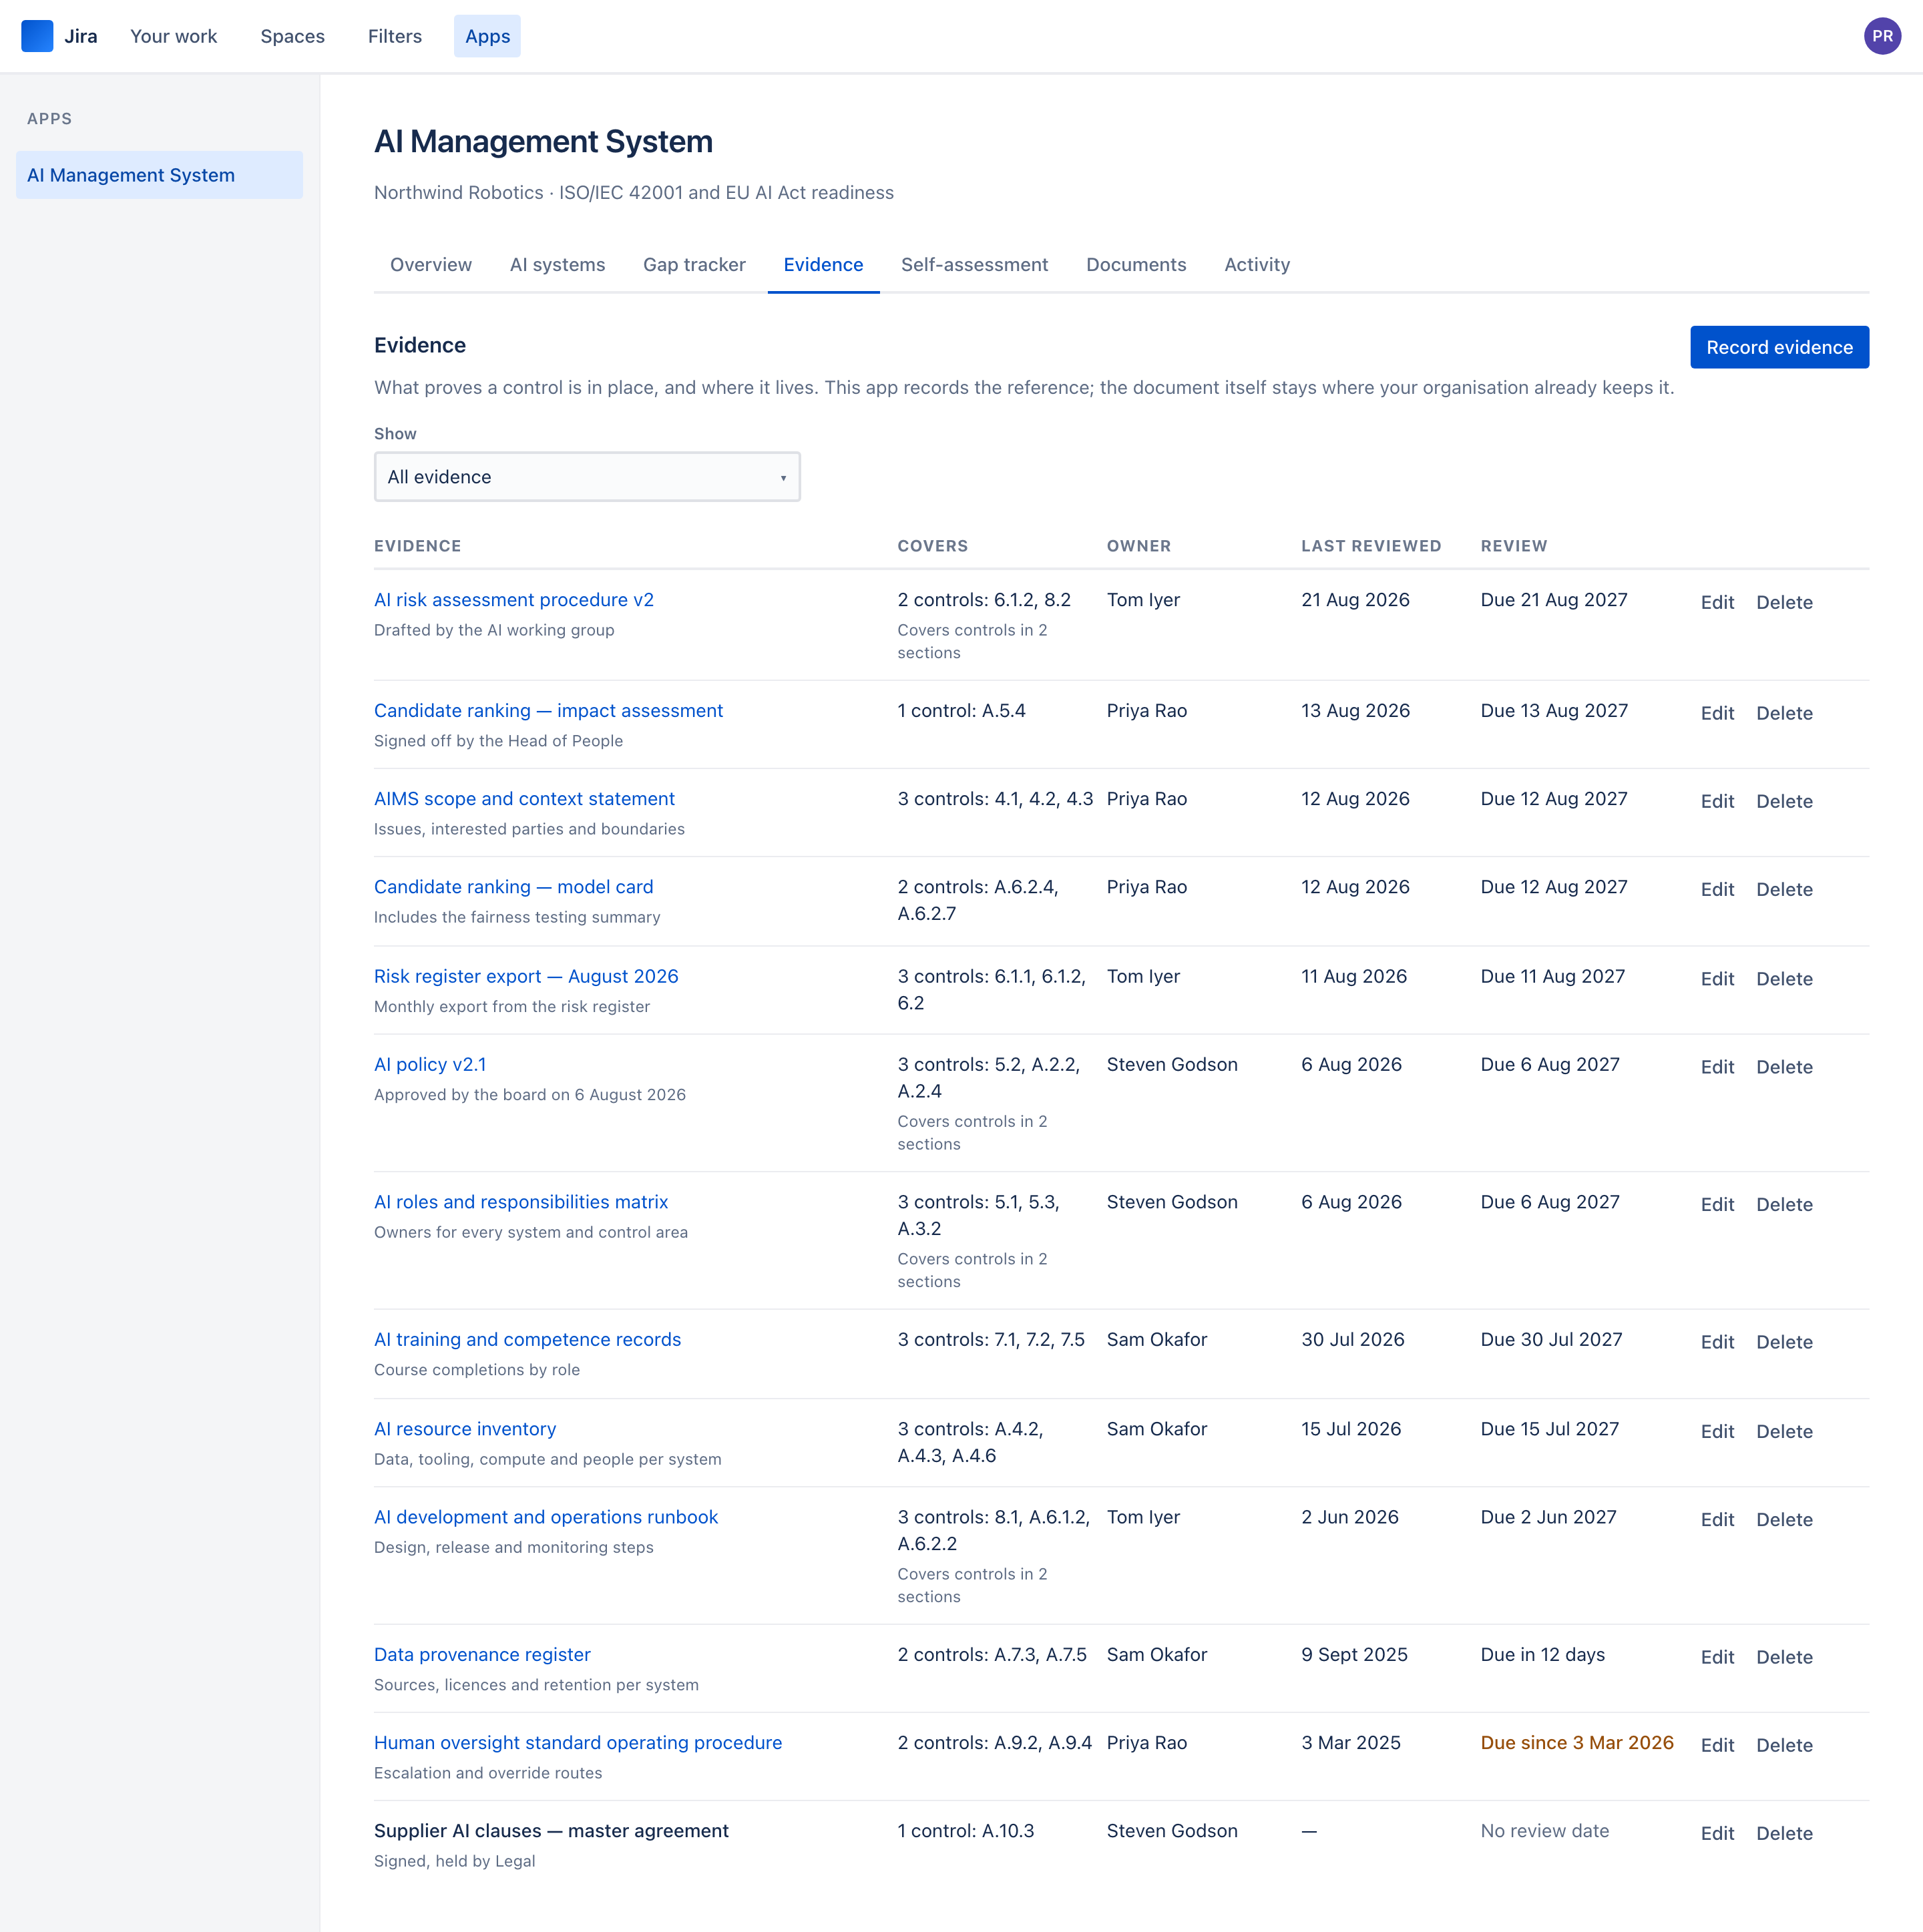Go to Your work menu
The width and height of the screenshot is (1923, 1932).
point(173,36)
